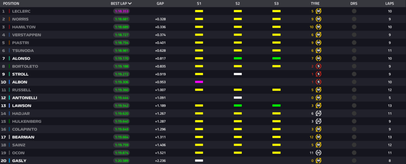Click Stroll's soft tyre icon
This screenshot has width=406, height=164.
[318, 74]
